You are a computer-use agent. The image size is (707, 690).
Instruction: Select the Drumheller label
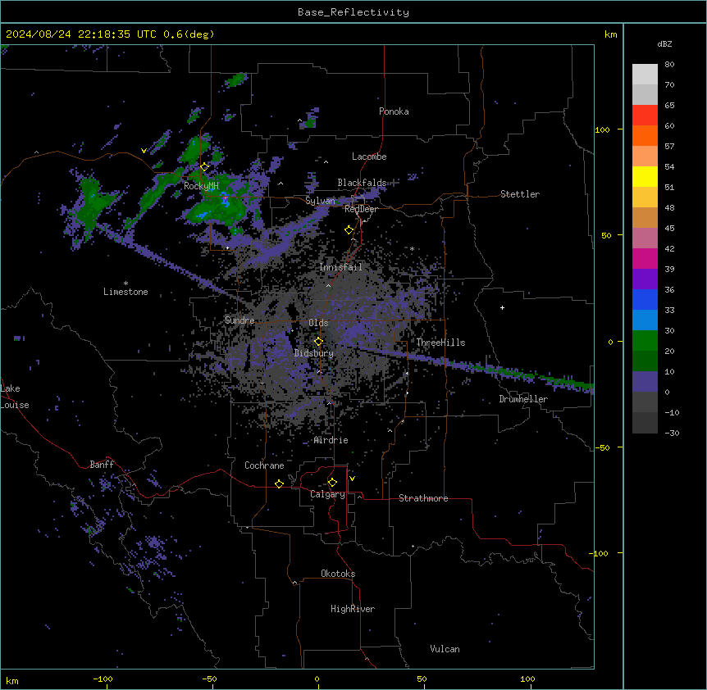pos(523,399)
